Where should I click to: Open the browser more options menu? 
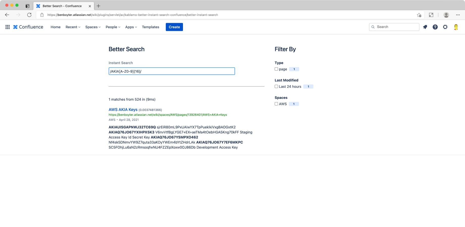click(x=458, y=15)
